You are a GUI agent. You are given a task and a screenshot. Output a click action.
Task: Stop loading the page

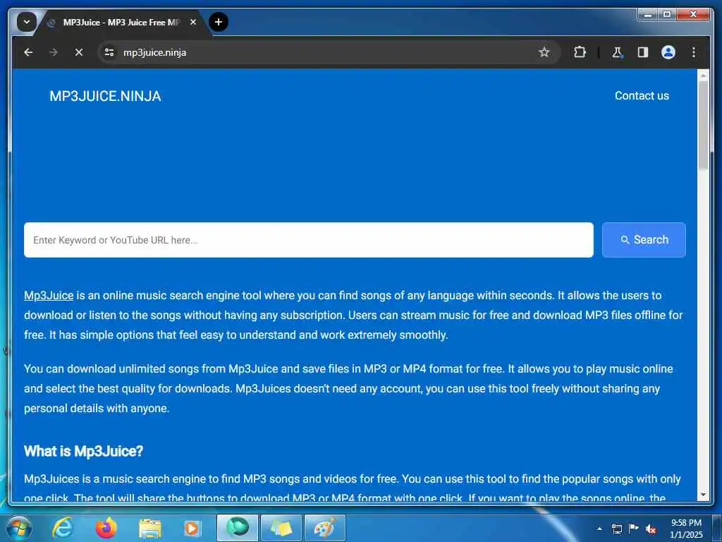(79, 52)
